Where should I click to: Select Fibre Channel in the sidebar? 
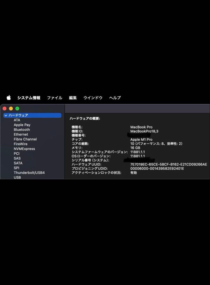(x=25, y=139)
